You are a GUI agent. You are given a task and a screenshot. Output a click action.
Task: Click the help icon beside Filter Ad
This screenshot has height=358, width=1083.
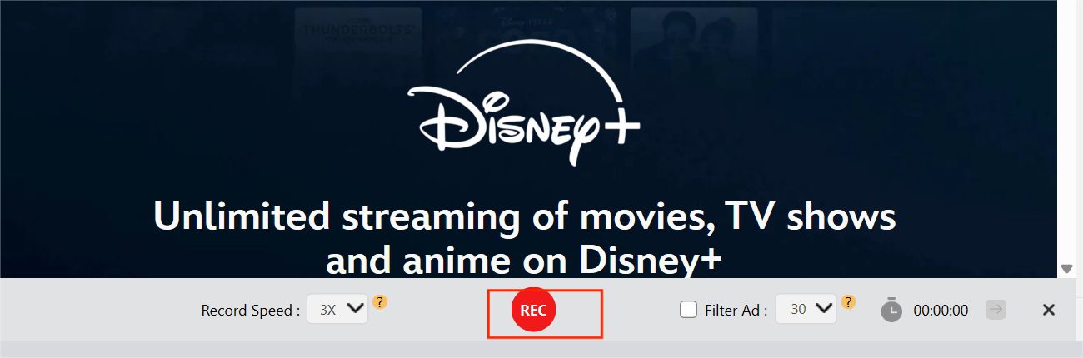(x=849, y=301)
